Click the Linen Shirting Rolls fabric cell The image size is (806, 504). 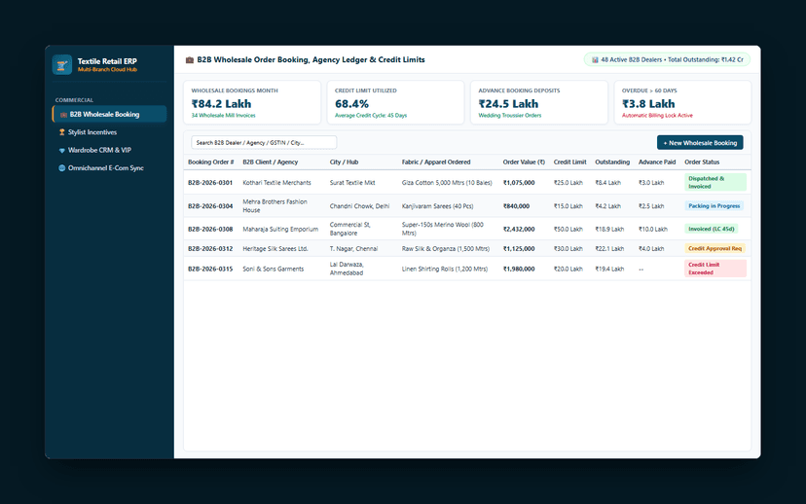[x=445, y=269]
